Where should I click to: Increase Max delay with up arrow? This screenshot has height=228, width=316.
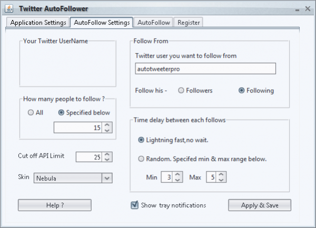[x=221, y=175]
